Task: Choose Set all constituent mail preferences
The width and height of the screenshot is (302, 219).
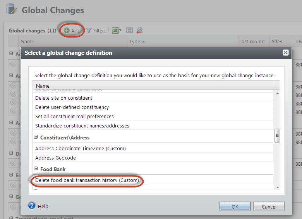Action: pyautogui.click(x=74, y=116)
